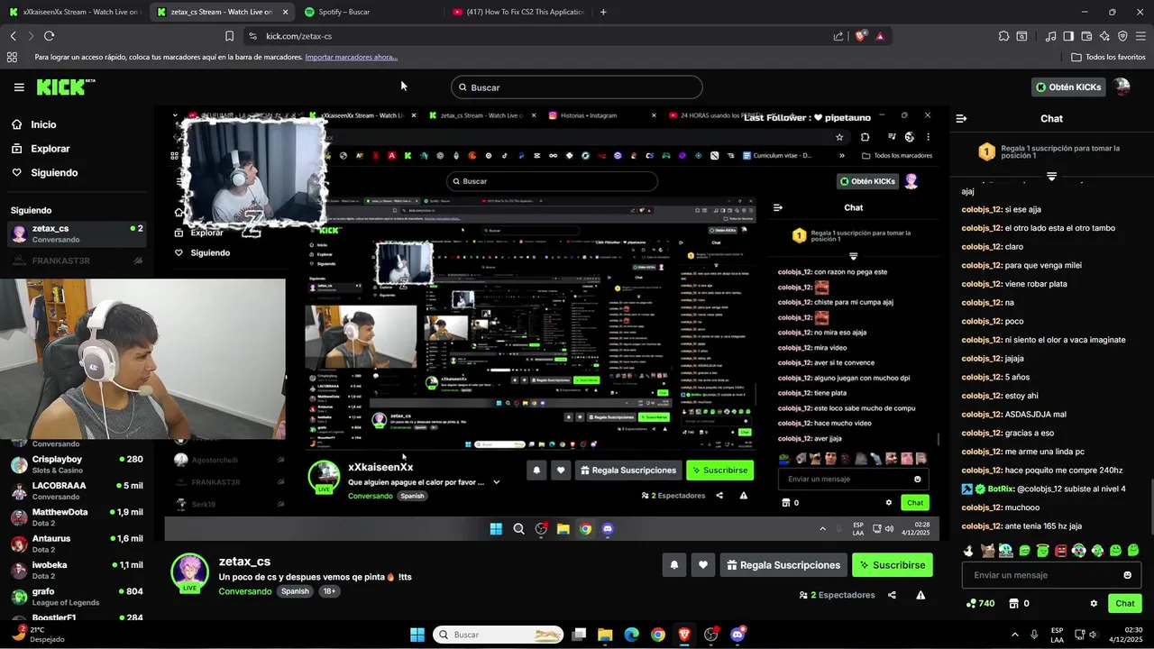Open MatthewDota channel in sidebar
This screenshot has height=649, width=1154.
click(x=77, y=517)
